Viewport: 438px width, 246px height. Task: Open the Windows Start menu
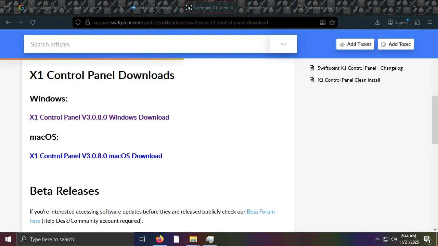pos(8,239)
